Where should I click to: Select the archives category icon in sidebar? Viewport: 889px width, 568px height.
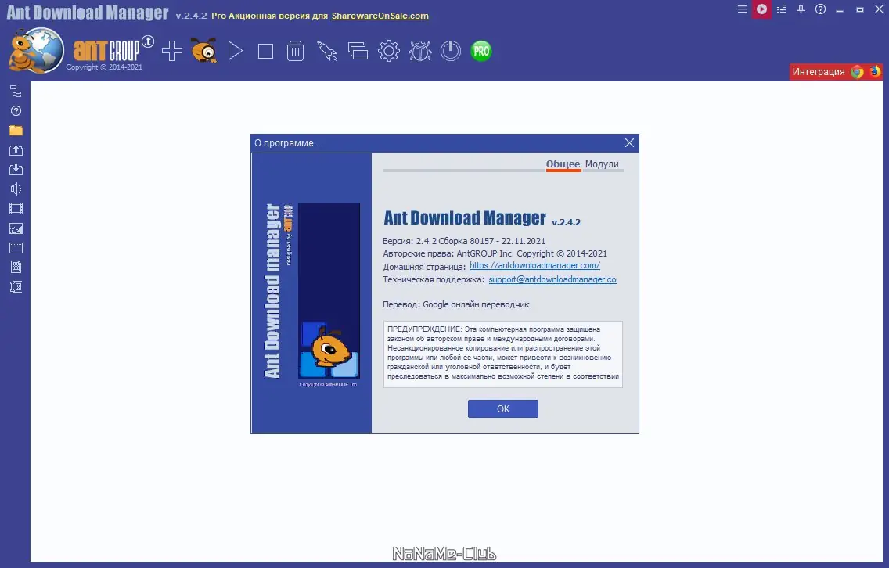pos(16,287)
